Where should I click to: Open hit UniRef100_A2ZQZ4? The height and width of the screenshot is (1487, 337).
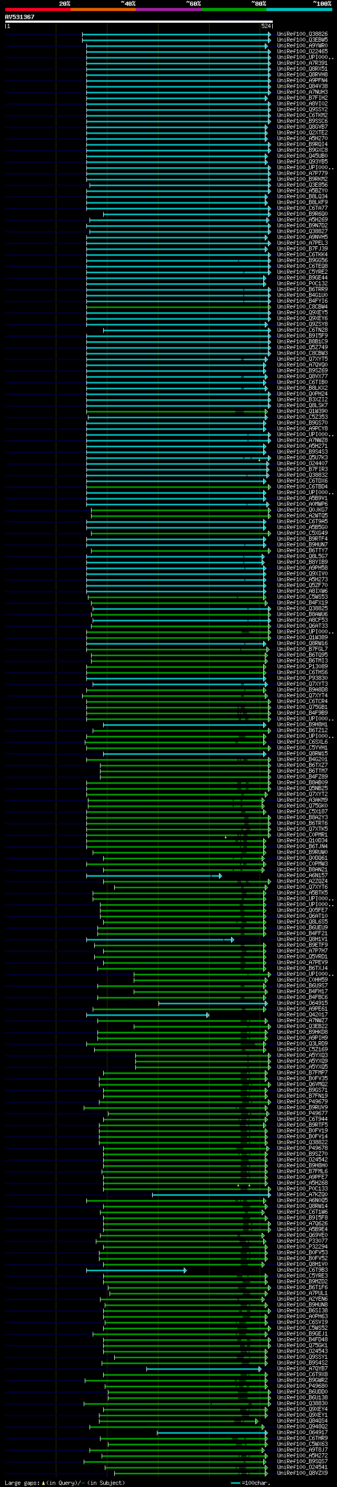pyautogui.click(x=302, y=881)
